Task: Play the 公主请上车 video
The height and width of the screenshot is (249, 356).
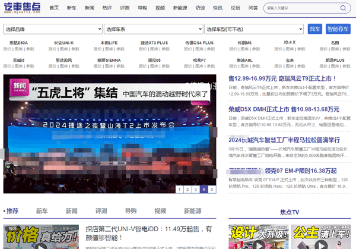Action: coord(321,237)
